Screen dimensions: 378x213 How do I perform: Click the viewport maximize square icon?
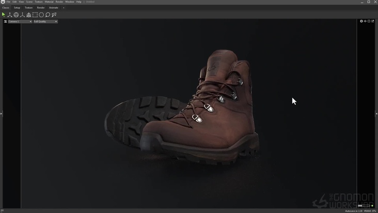coord(369,21)
